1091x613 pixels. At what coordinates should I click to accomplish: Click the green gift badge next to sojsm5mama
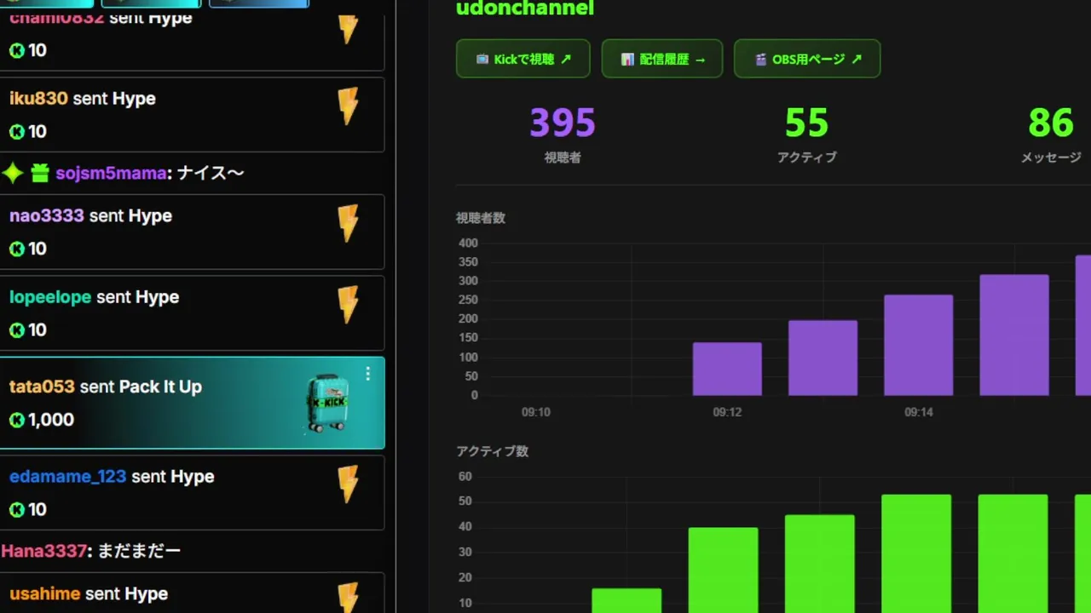40,174
